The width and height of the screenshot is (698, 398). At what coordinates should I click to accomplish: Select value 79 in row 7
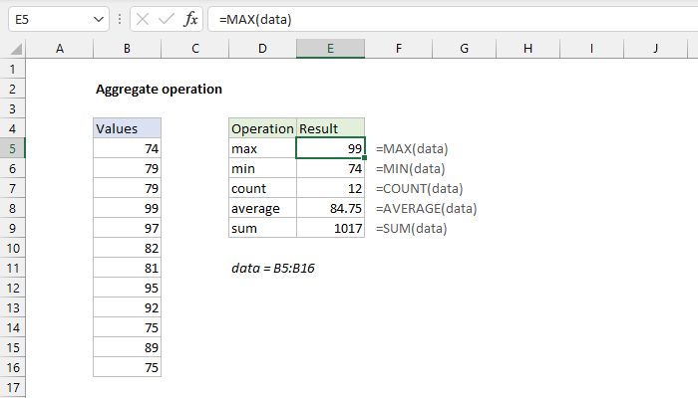click(x=127, y=188)
